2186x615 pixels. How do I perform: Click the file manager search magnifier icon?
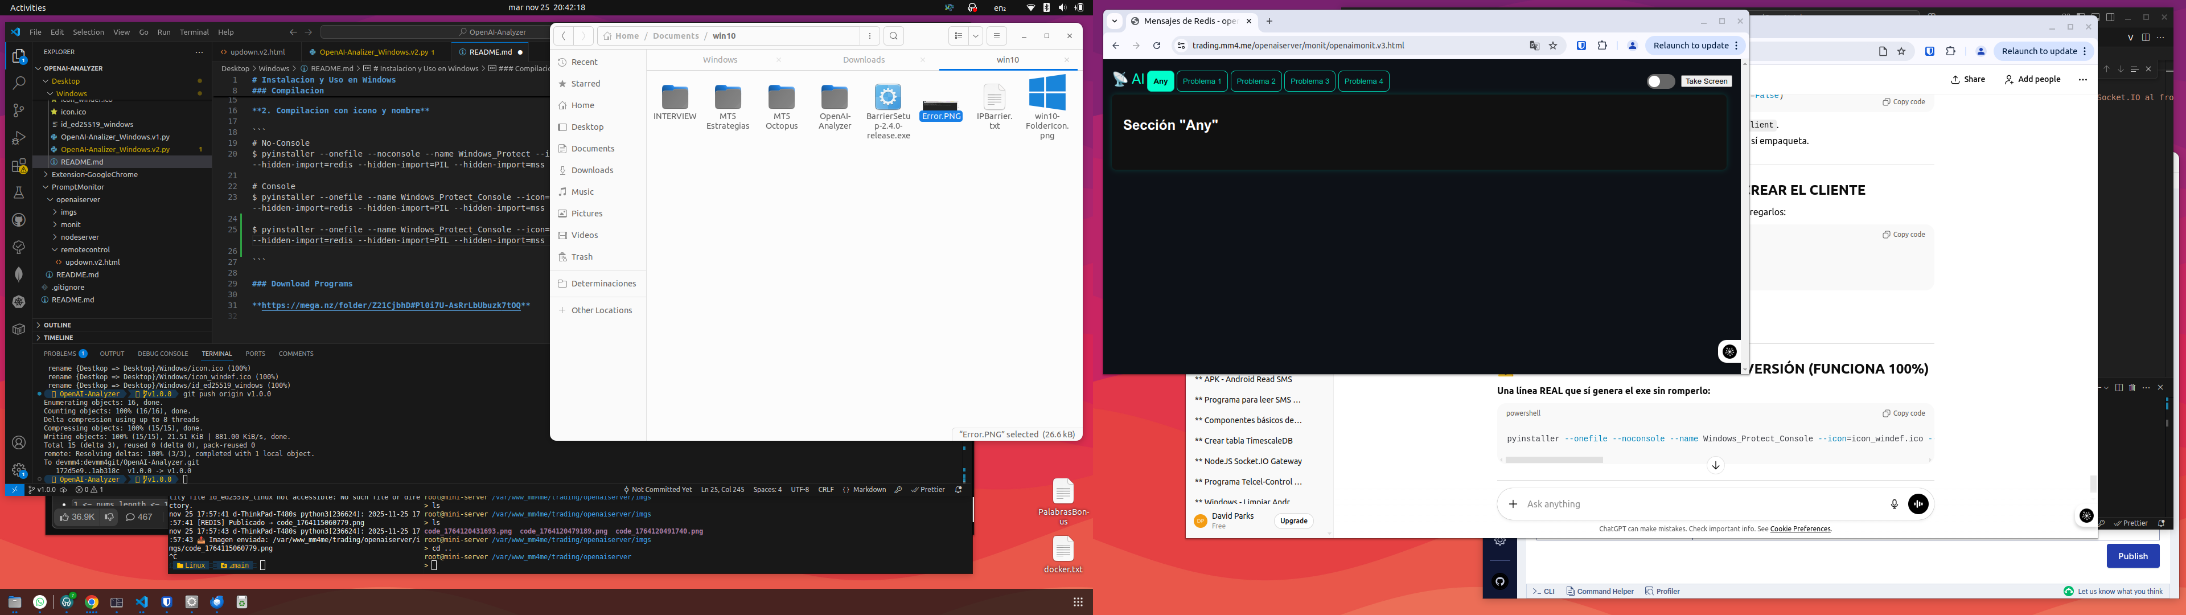(x=894, y=36)
